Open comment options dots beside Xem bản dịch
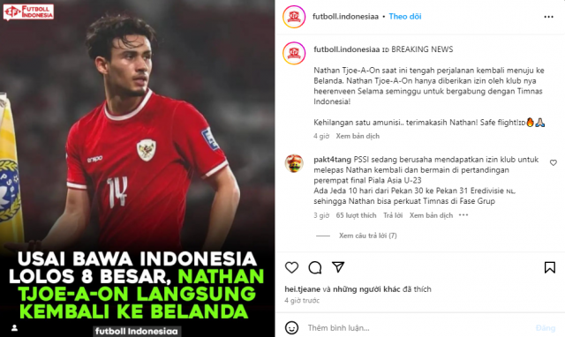The image size is (565, 337). 463,215
